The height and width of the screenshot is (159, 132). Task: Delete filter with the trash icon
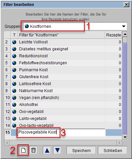(34, 150)
